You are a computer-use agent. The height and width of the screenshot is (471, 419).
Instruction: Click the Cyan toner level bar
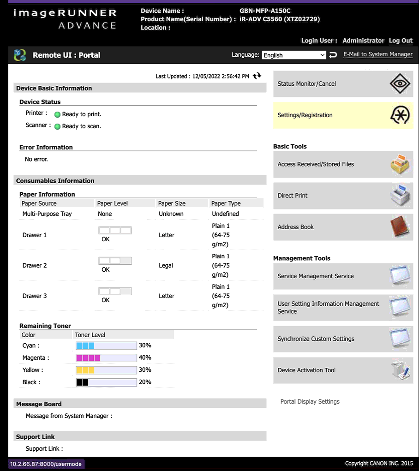[x=106, y=346]
